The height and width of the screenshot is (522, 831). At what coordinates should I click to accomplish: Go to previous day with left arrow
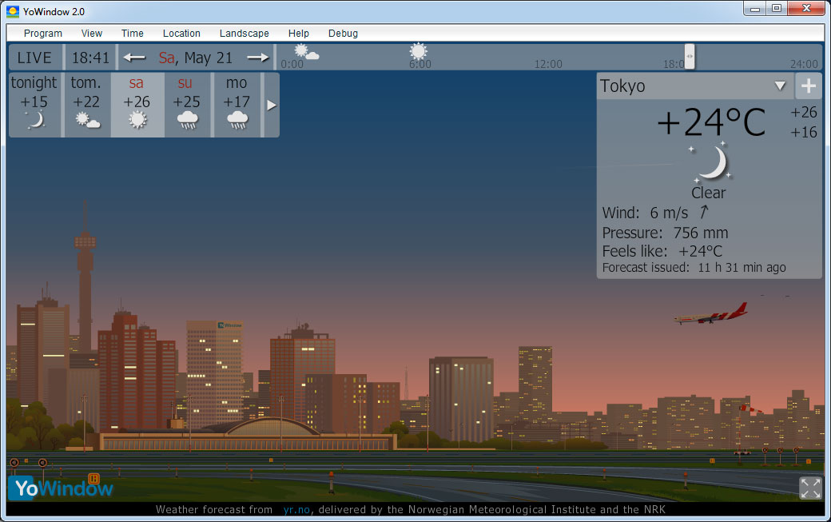[x=134, y=58]
